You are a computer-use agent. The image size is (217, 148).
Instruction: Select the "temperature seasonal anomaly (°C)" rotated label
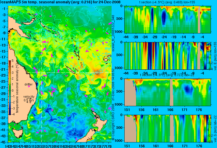click(x=17, y=88)
